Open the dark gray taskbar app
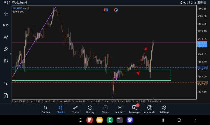The image size is (210, 125). [x=120, y=120]
